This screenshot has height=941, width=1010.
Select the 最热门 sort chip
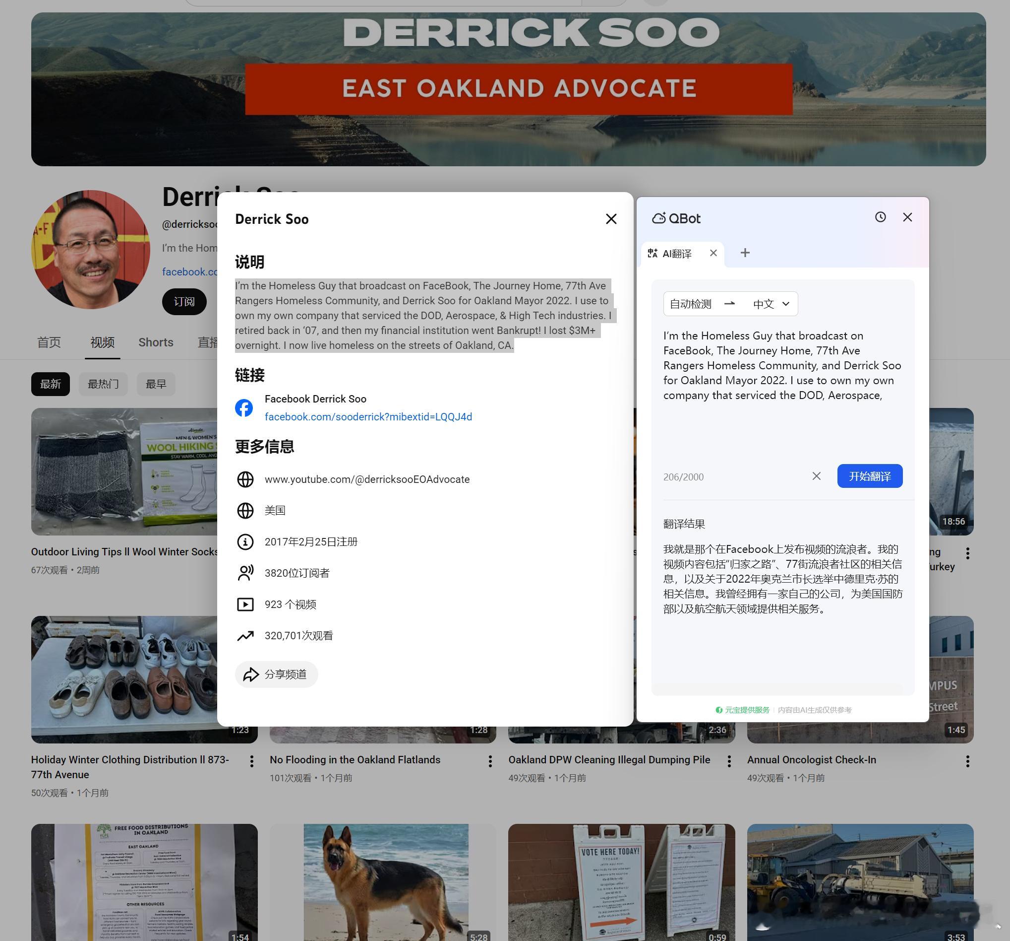[x=103, y=384]
